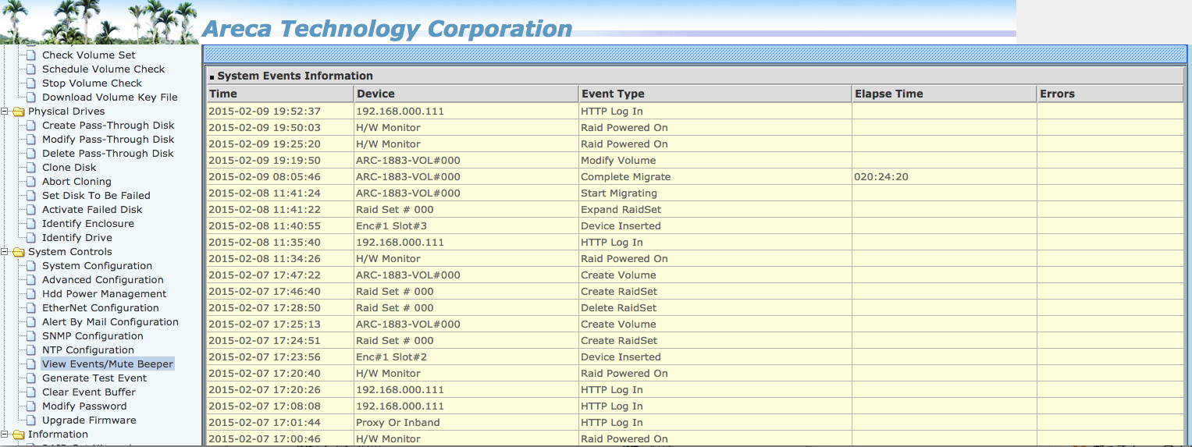Open Modify Pass-Through Disk
The image size is (1192, 447).
tap(109, 140)
